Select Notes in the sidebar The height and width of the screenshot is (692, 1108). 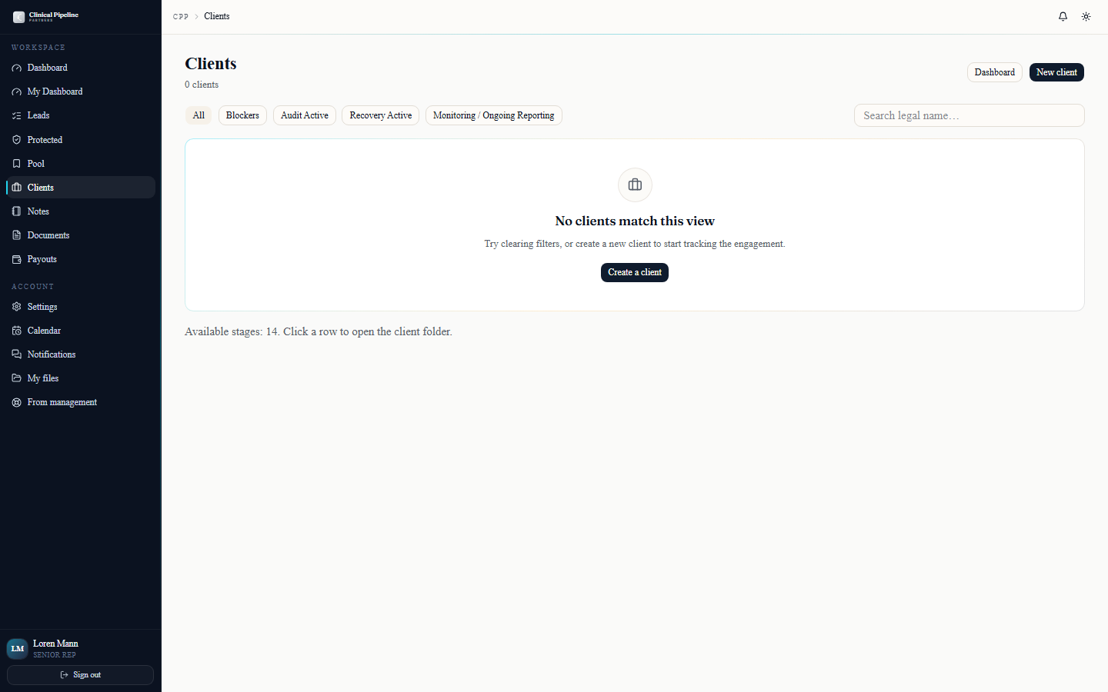tap(80, 211)
